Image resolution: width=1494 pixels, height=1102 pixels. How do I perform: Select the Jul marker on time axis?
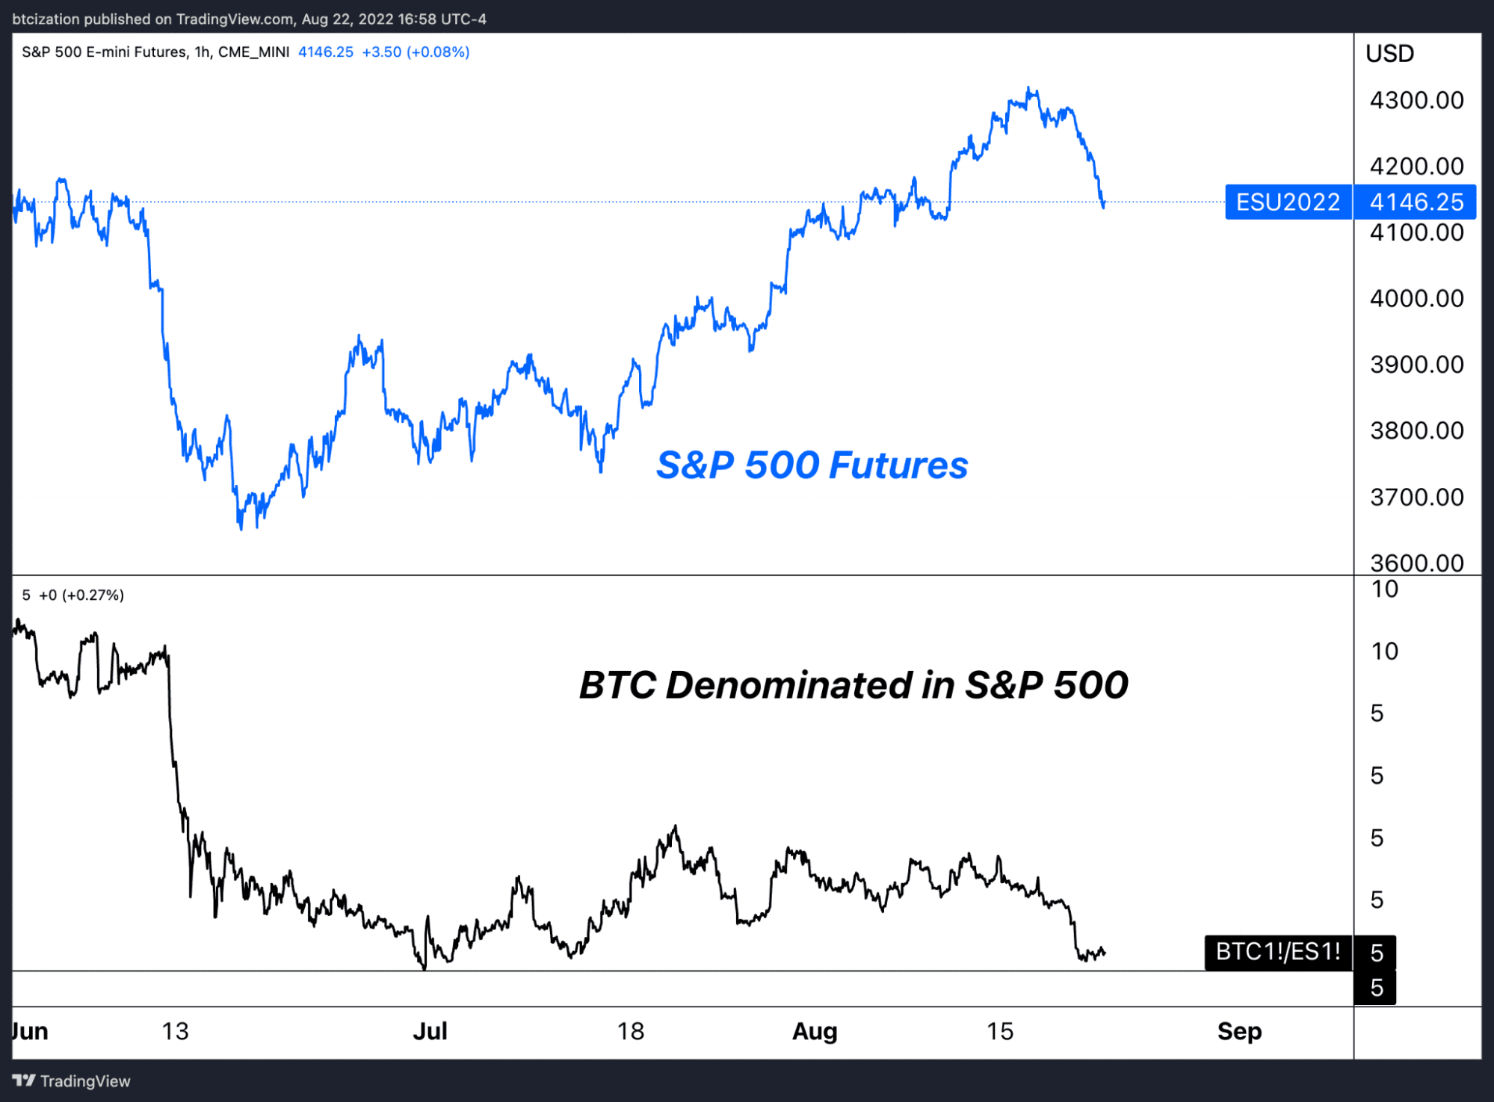point(430,1031)
